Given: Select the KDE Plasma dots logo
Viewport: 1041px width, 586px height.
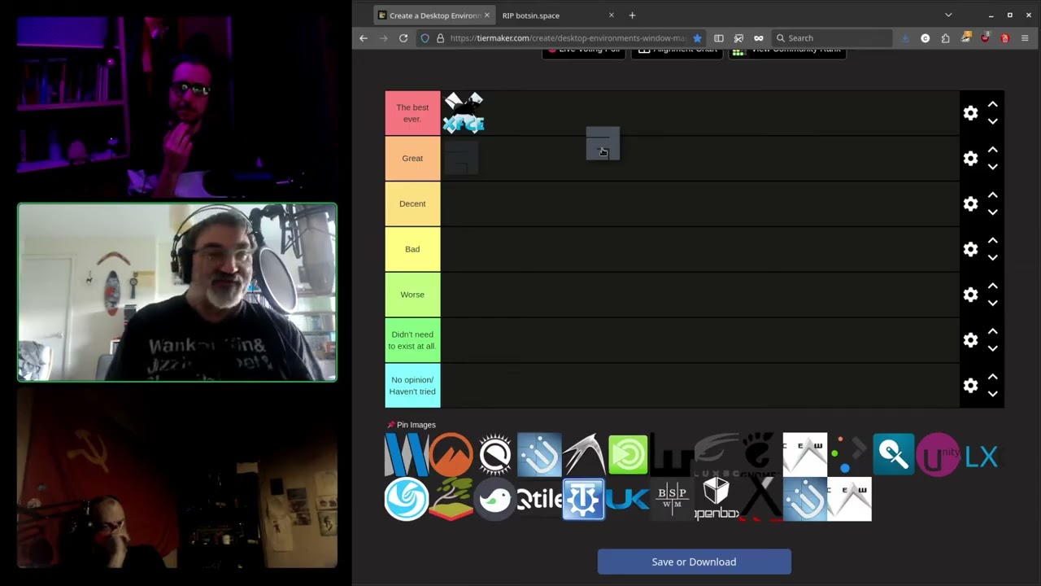Looking at the screenshot, I should (x=849, y=454).
